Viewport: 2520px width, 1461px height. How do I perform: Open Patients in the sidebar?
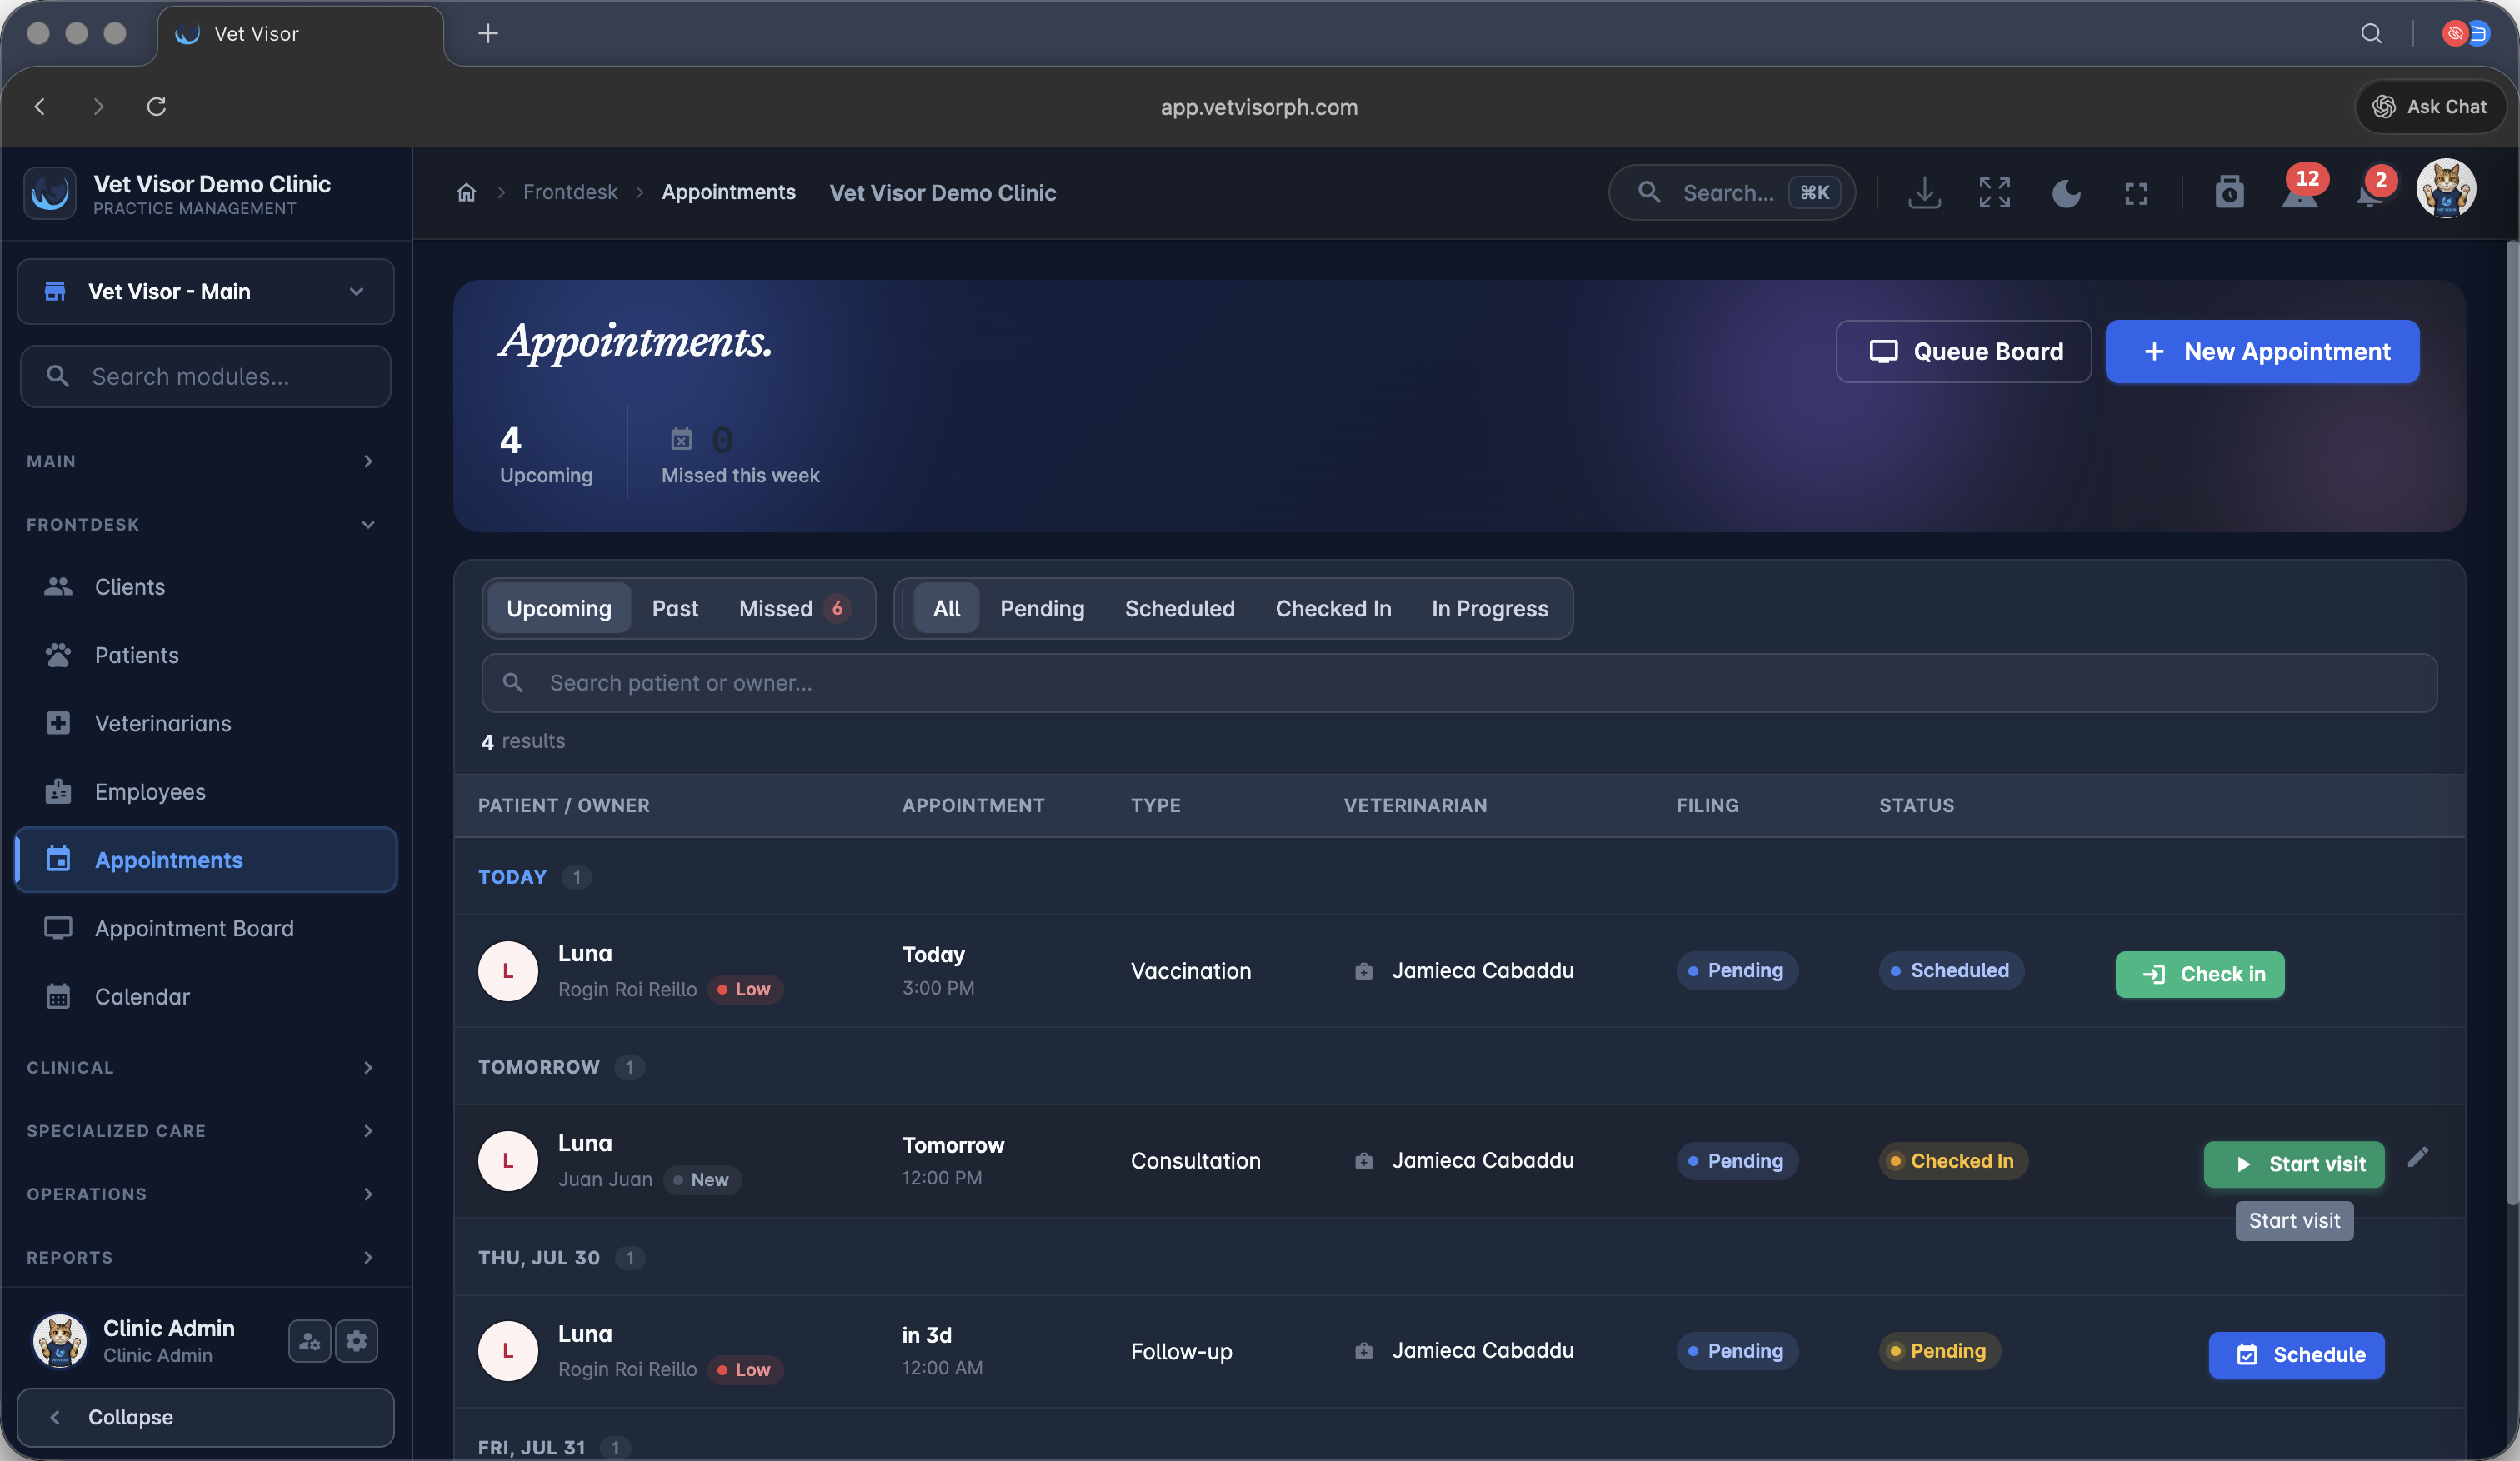click(205, 655)
